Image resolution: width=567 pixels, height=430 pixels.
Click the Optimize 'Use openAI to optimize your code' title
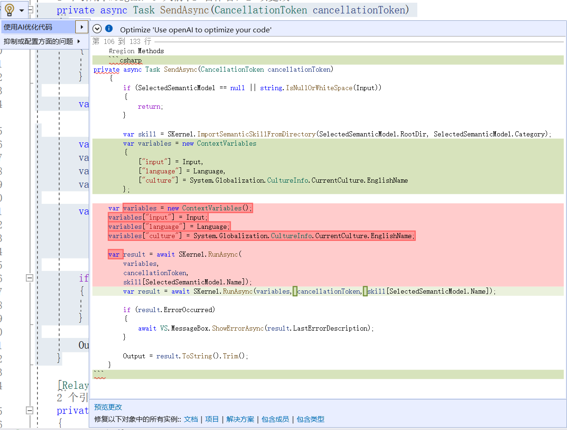click(x=196, y=30)
